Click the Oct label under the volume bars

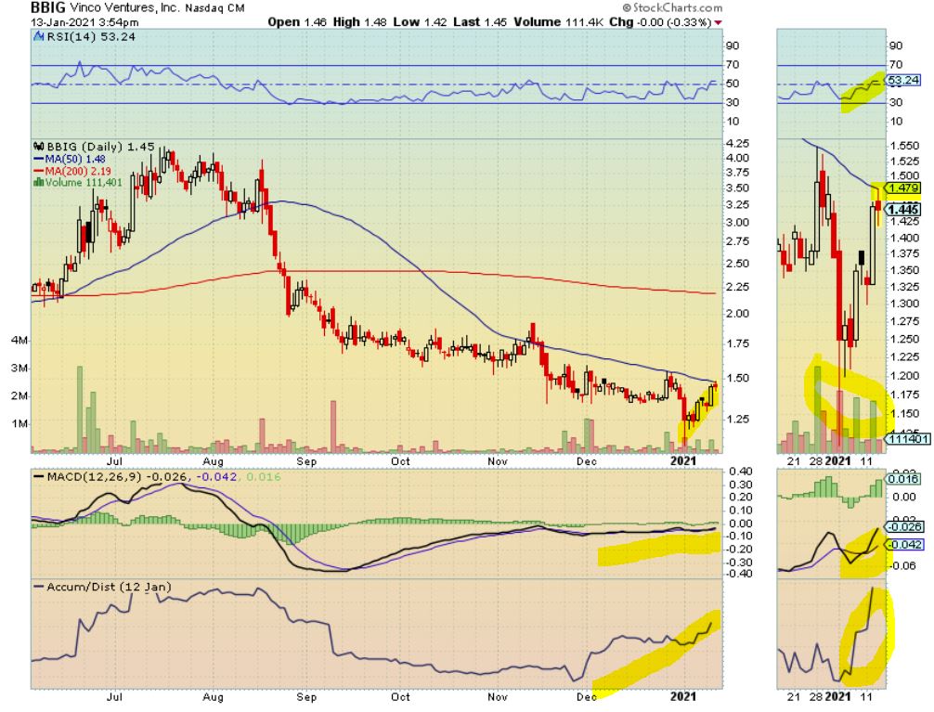pyautogui.click(x=400, y=461)
